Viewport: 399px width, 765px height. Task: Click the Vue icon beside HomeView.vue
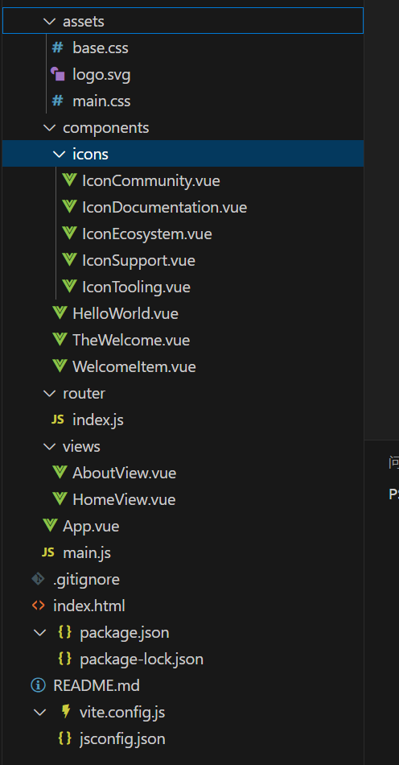(60, 499)
